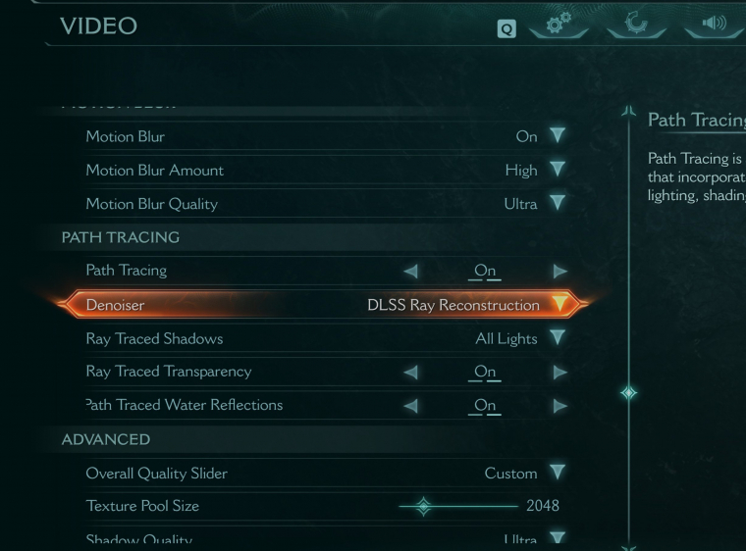Image resolution: width=746 pixels, height=551 pixels.
Task: Click left arrow for Ray Traced Transparency
Action: [x=411, y=372]
